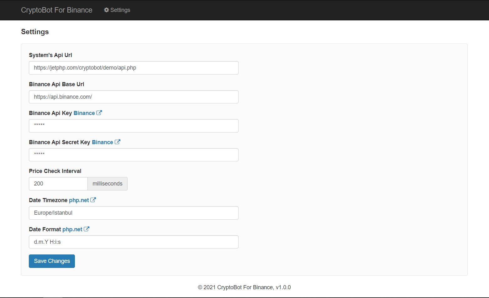Select the Binance Api Key input

[134, 126]
